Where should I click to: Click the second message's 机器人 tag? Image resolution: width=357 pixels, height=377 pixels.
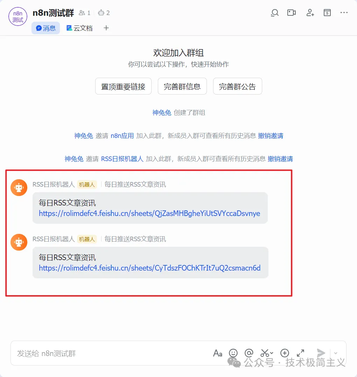pyautogui.click(x=87, y=239)
